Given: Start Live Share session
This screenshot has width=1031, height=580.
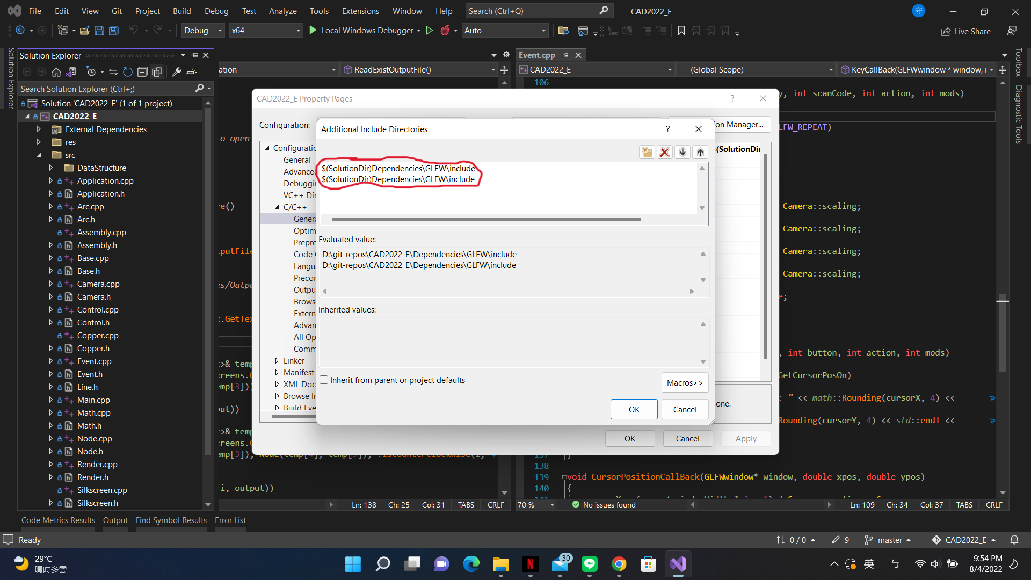Looking at the screenshot, I should (965, 31).
